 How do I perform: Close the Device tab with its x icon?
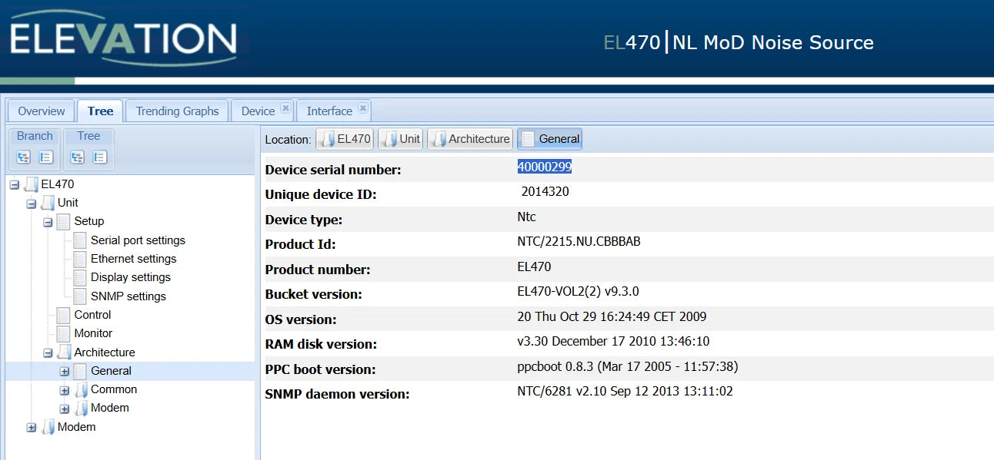[285, 108]
